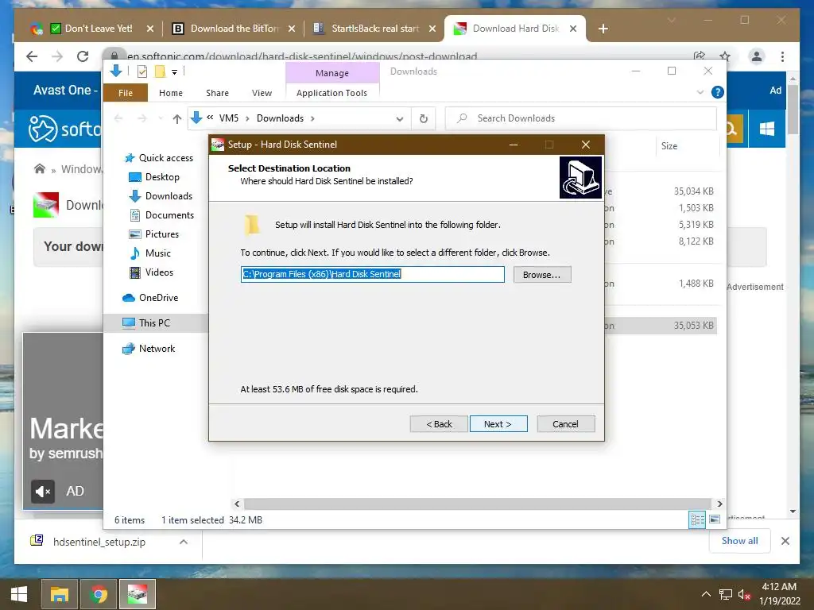Viewport: 814px width, 610px height.
Task: Click the Explorer horizontal scrollbar
Action: point(477,504)
